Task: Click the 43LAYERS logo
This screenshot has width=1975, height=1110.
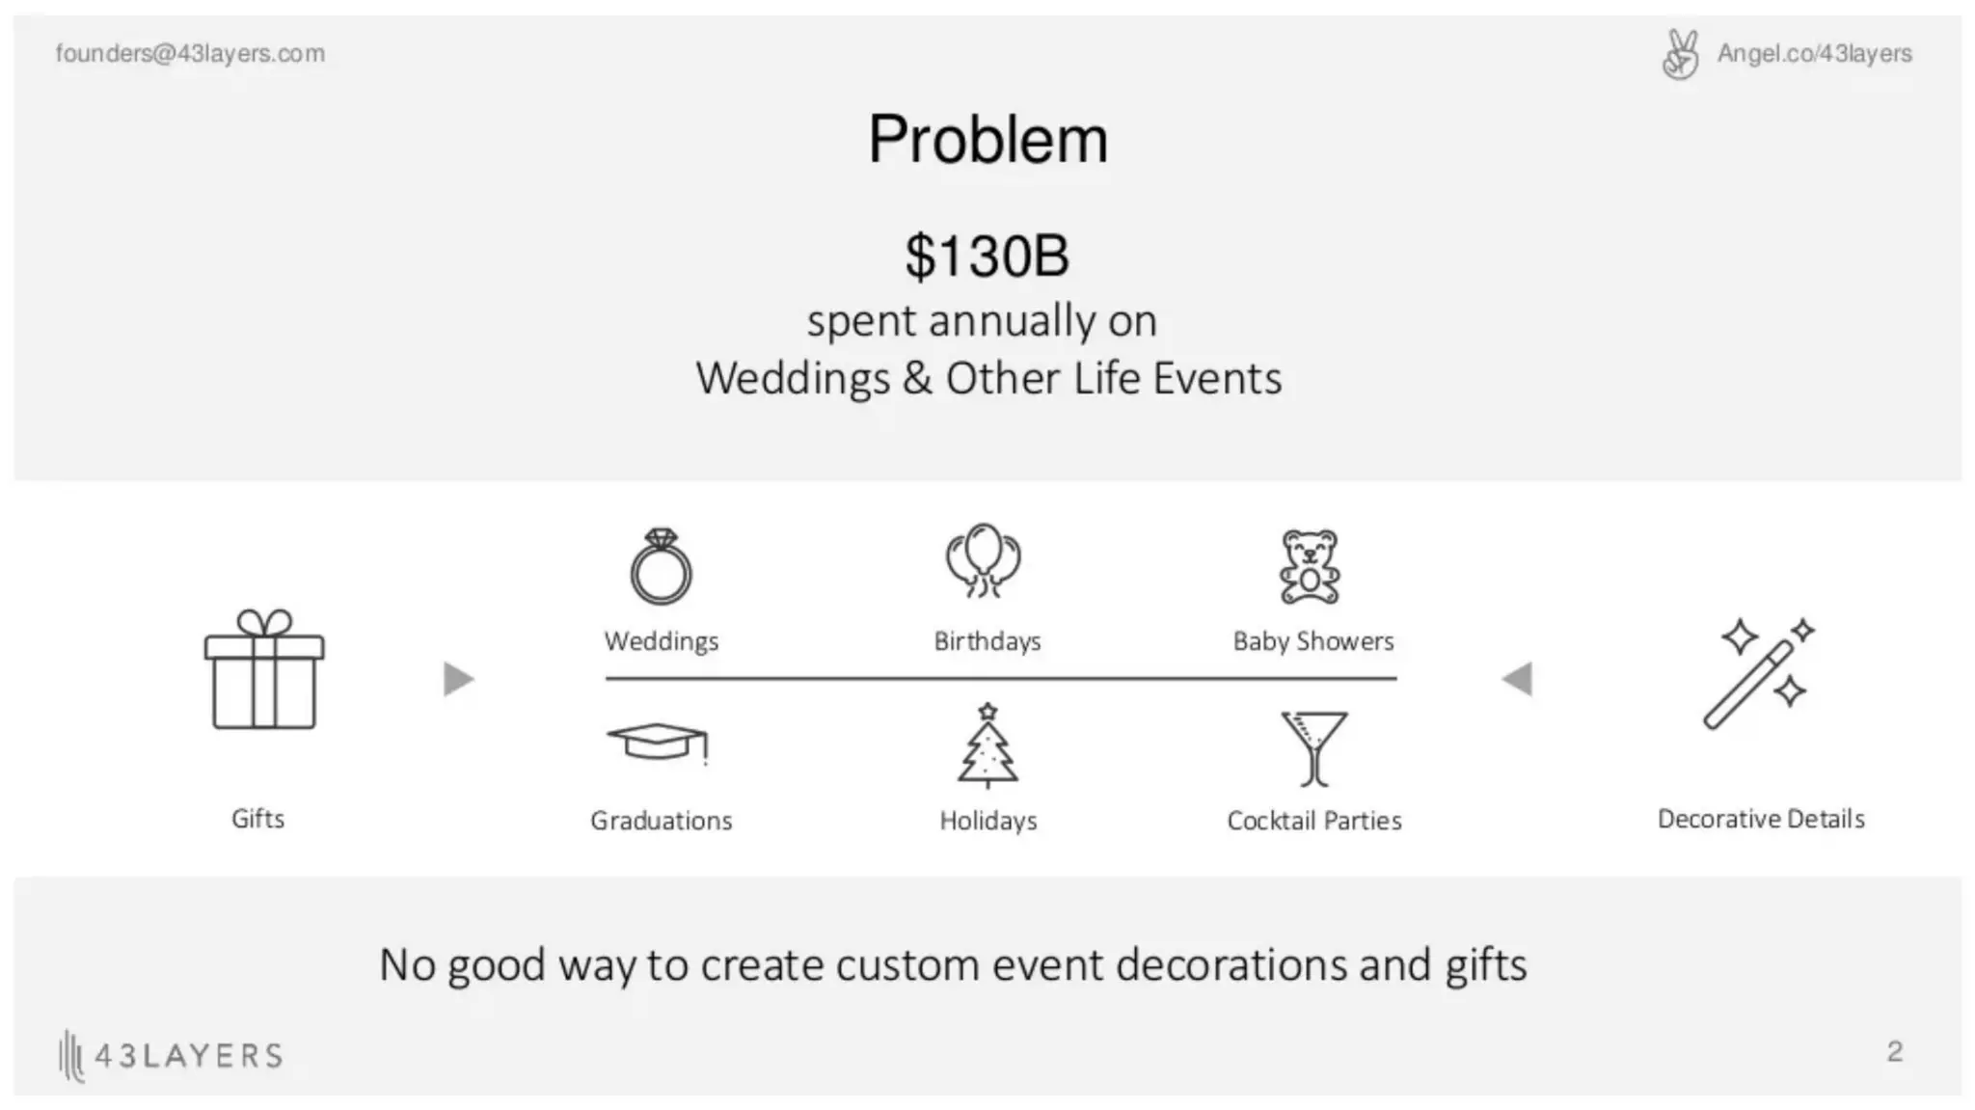Action: pos(171,1055)
